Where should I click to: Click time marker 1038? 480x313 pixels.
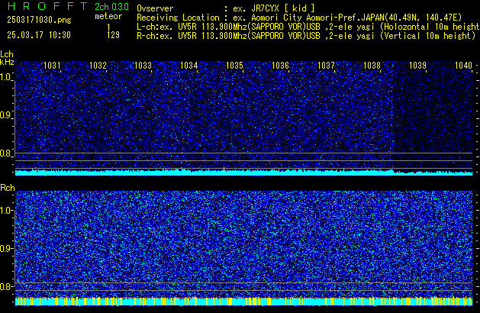[372, 66]
